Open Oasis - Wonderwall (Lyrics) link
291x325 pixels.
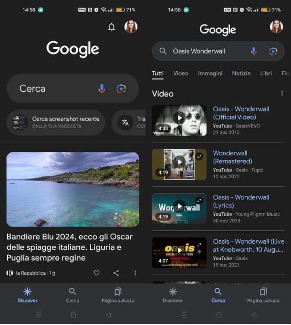(241, 201)
